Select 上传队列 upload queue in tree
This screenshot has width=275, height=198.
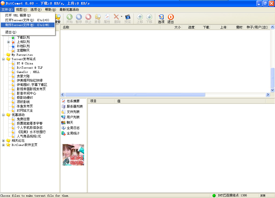[23, 42]
